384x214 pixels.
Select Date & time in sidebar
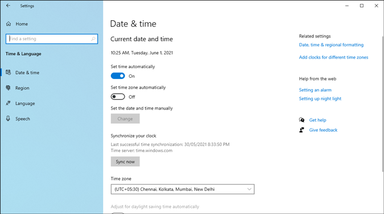pos(27,73)
